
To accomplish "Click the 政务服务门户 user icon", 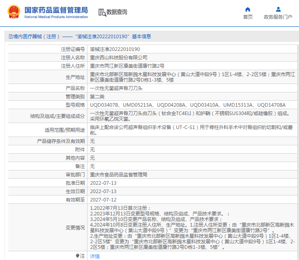I will [x=278, y=9].
